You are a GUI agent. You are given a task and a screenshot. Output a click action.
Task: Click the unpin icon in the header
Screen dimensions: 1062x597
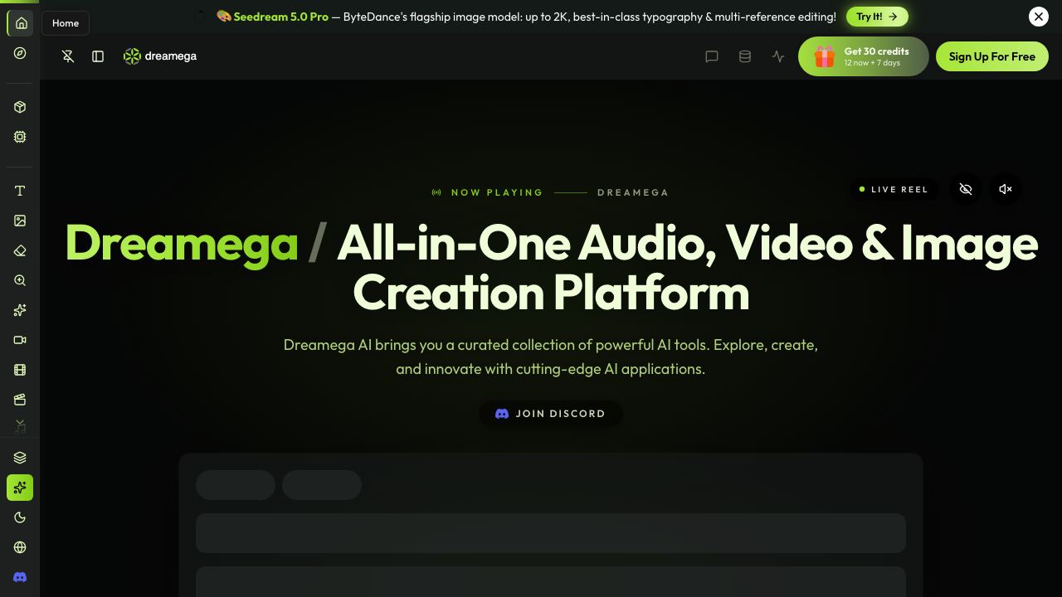click(68, 56)
